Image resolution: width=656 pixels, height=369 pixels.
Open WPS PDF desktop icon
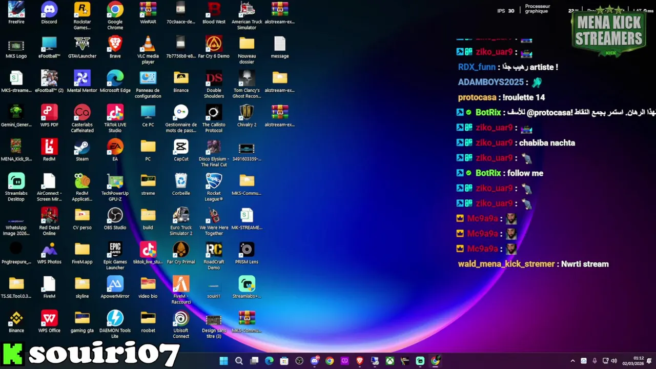[49, 116]
